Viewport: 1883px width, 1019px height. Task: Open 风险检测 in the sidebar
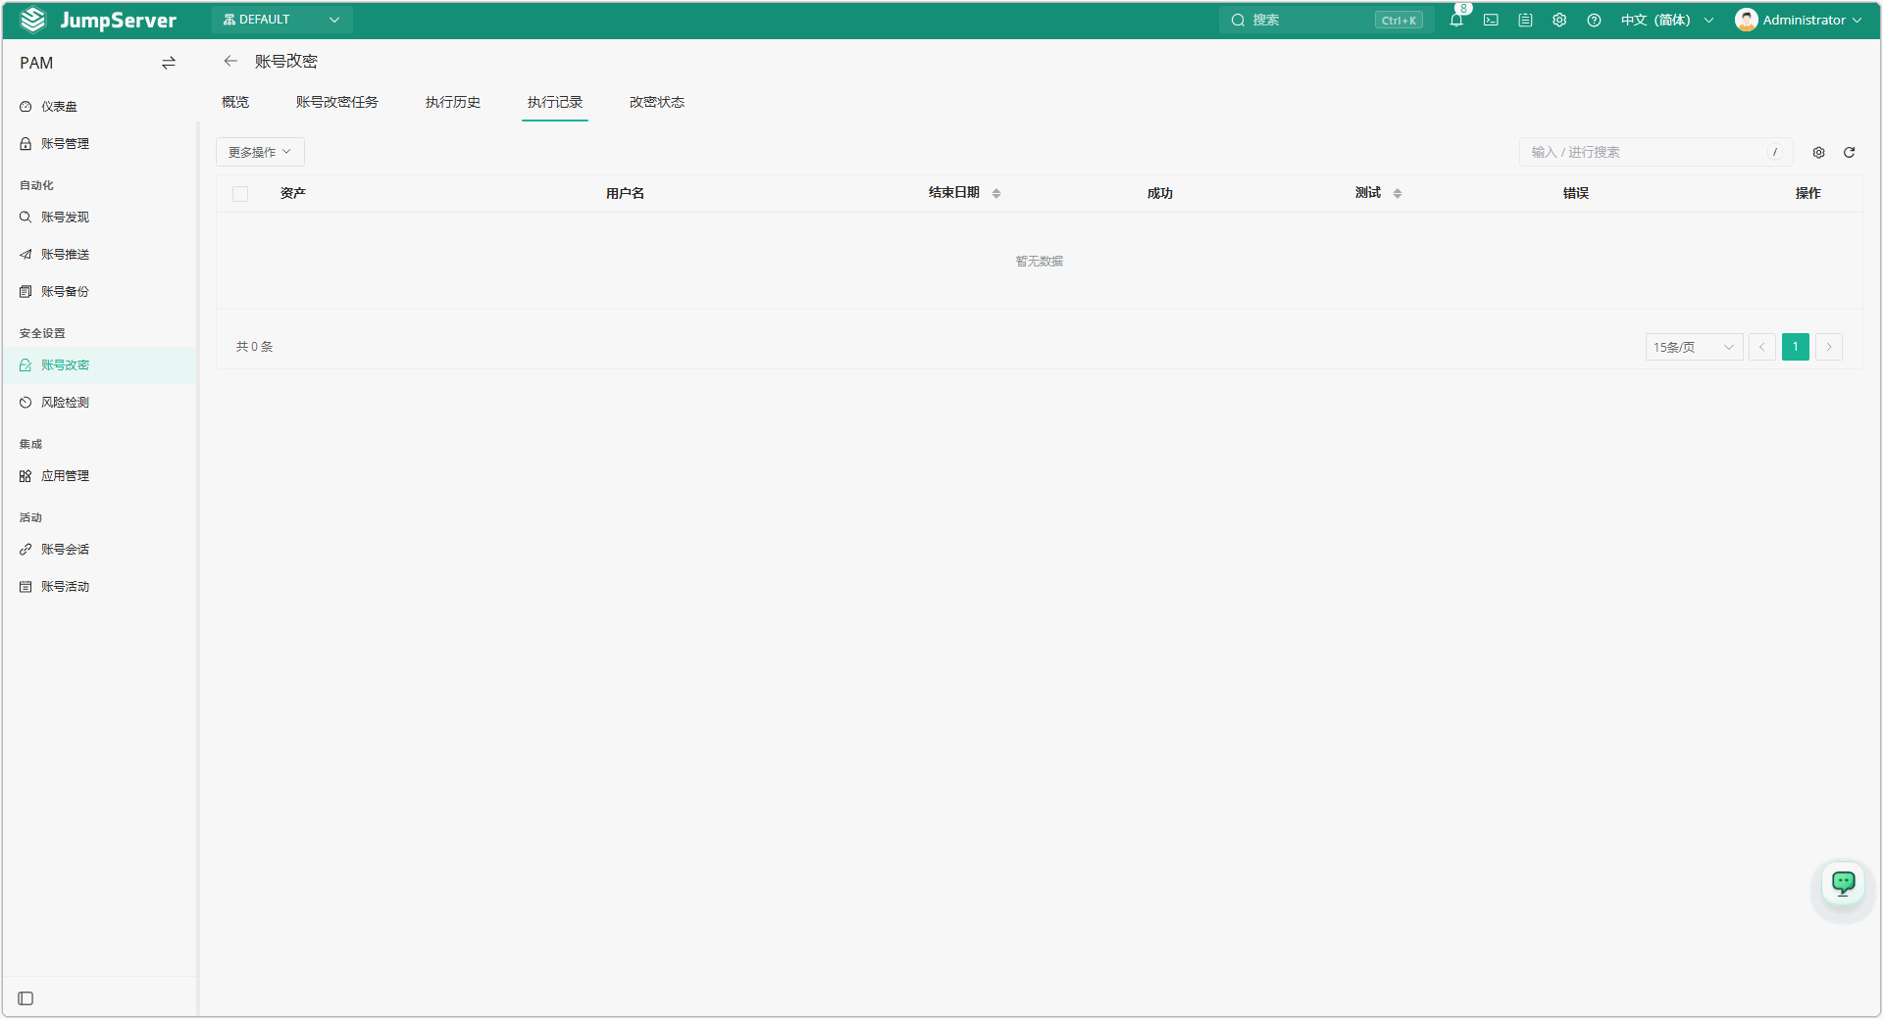(99, 403)
